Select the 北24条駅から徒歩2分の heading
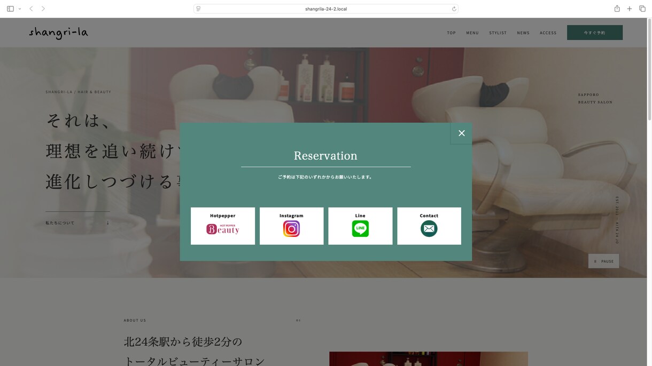Image resolution: width=652 pixels, height=366 pixels. pos(183,341)
